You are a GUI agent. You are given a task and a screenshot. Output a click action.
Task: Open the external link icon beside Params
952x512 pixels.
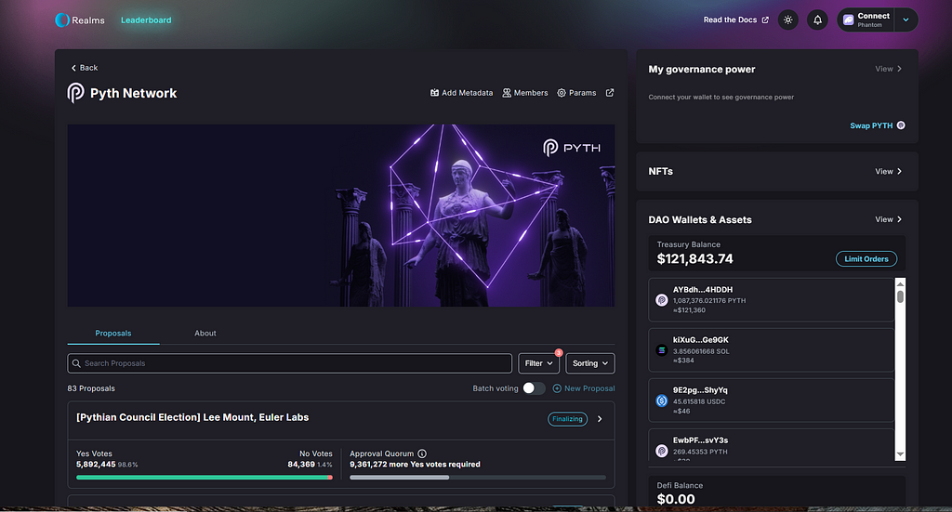(610, 93)
